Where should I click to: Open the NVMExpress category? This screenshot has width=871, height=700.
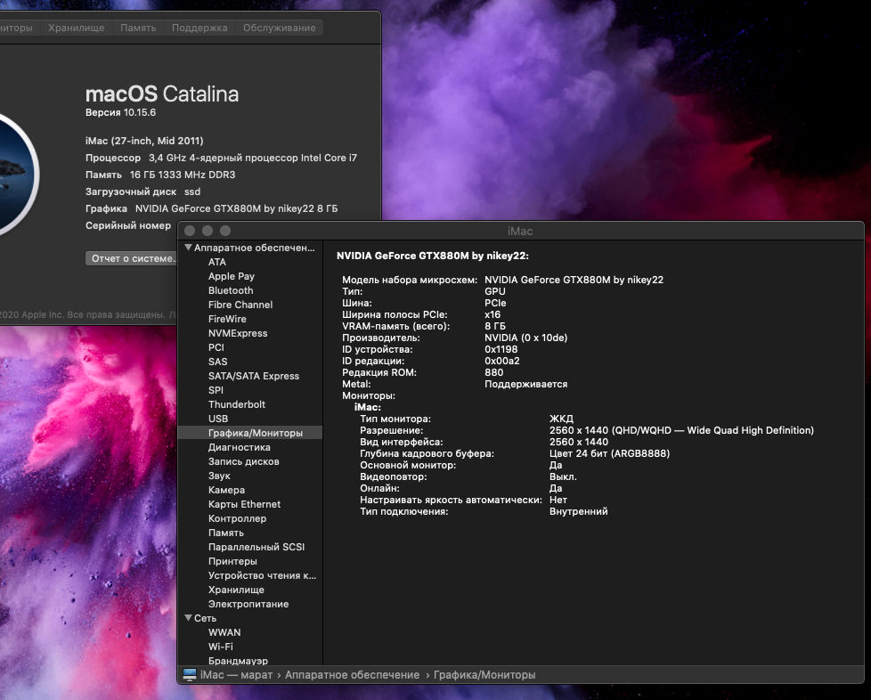tap(238, 333)
